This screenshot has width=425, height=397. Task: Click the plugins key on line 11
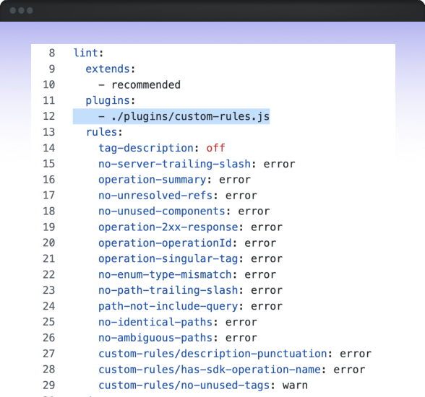pos(108,101)
